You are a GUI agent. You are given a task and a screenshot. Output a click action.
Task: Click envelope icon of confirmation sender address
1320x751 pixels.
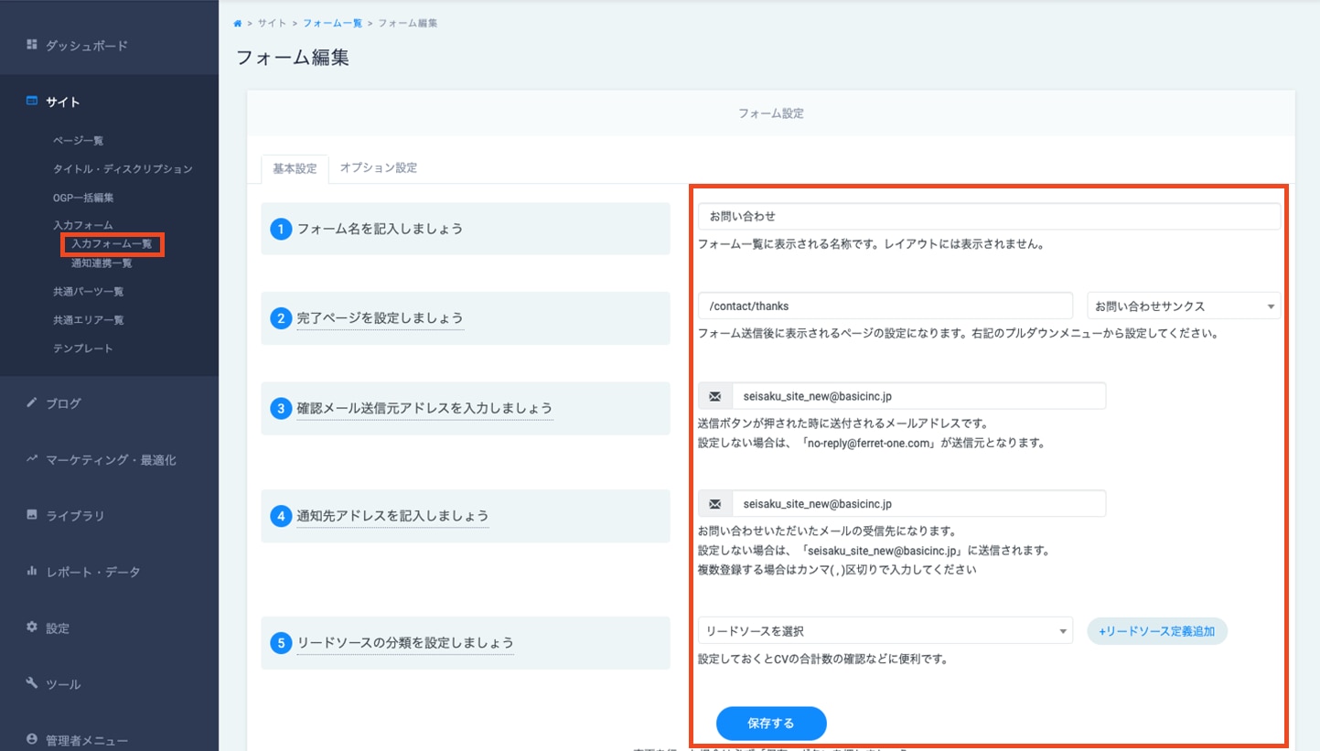(715, 396)
